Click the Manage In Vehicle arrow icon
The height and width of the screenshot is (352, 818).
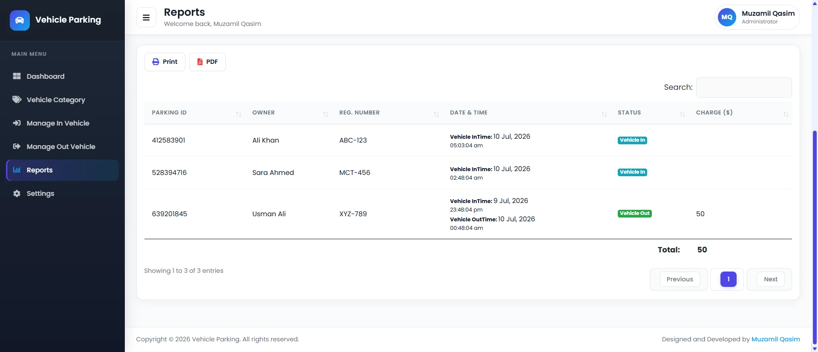pyautogui.click(x=17, y=123)
